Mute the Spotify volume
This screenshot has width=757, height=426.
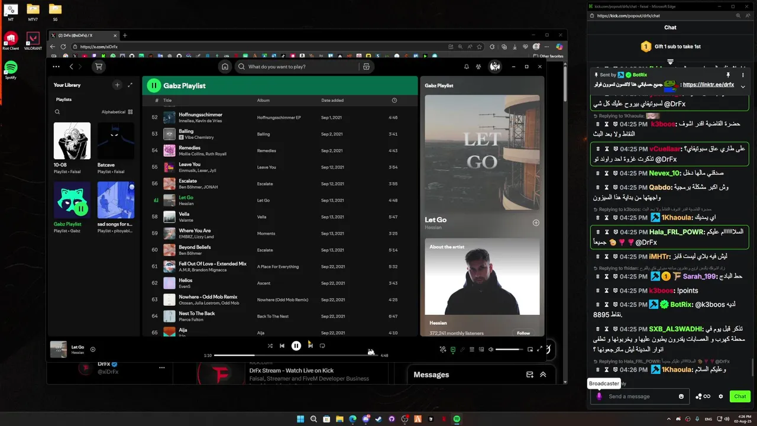pos(491,350)
